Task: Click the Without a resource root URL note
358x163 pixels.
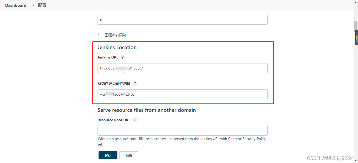Action: [182, 141]
